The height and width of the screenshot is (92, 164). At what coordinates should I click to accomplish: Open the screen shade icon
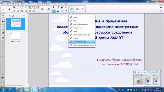[x=26, y=11]
